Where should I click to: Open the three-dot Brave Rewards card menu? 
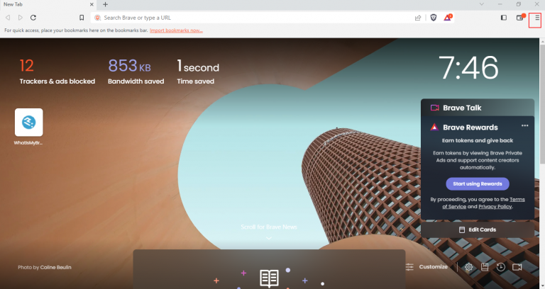tap(525, 126)
